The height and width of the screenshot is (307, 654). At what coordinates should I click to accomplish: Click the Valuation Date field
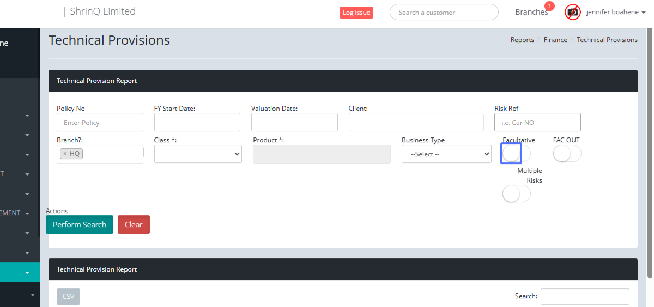click(x=294, y=122)
